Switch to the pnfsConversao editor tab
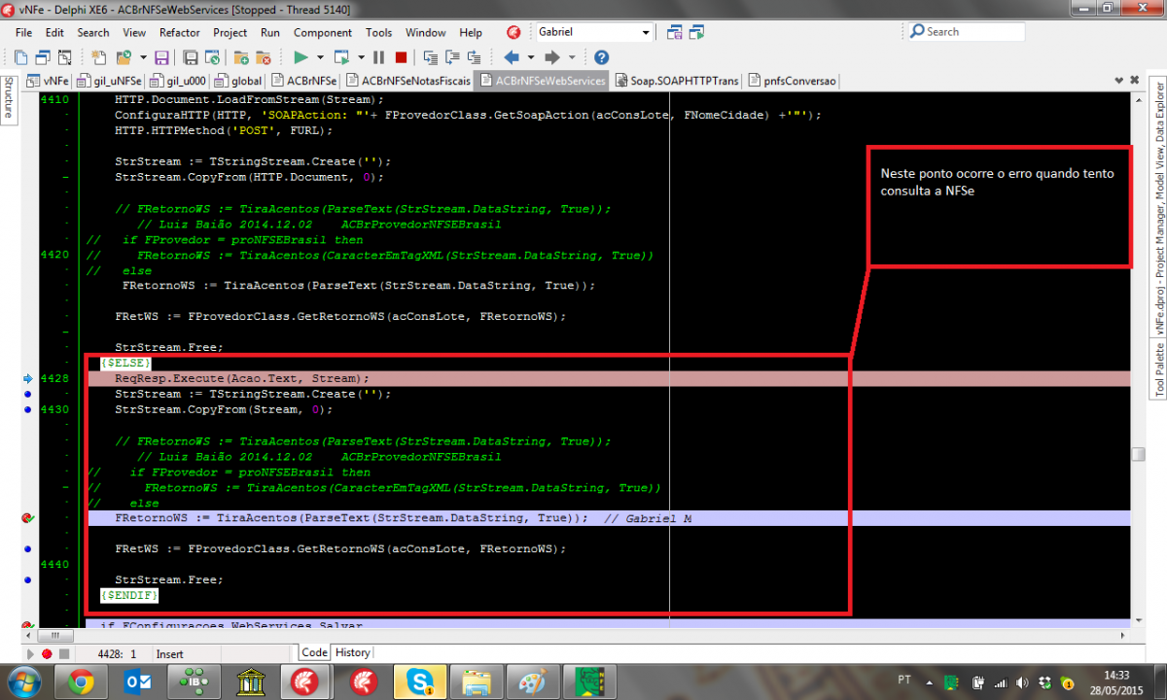 pos(793,81)
